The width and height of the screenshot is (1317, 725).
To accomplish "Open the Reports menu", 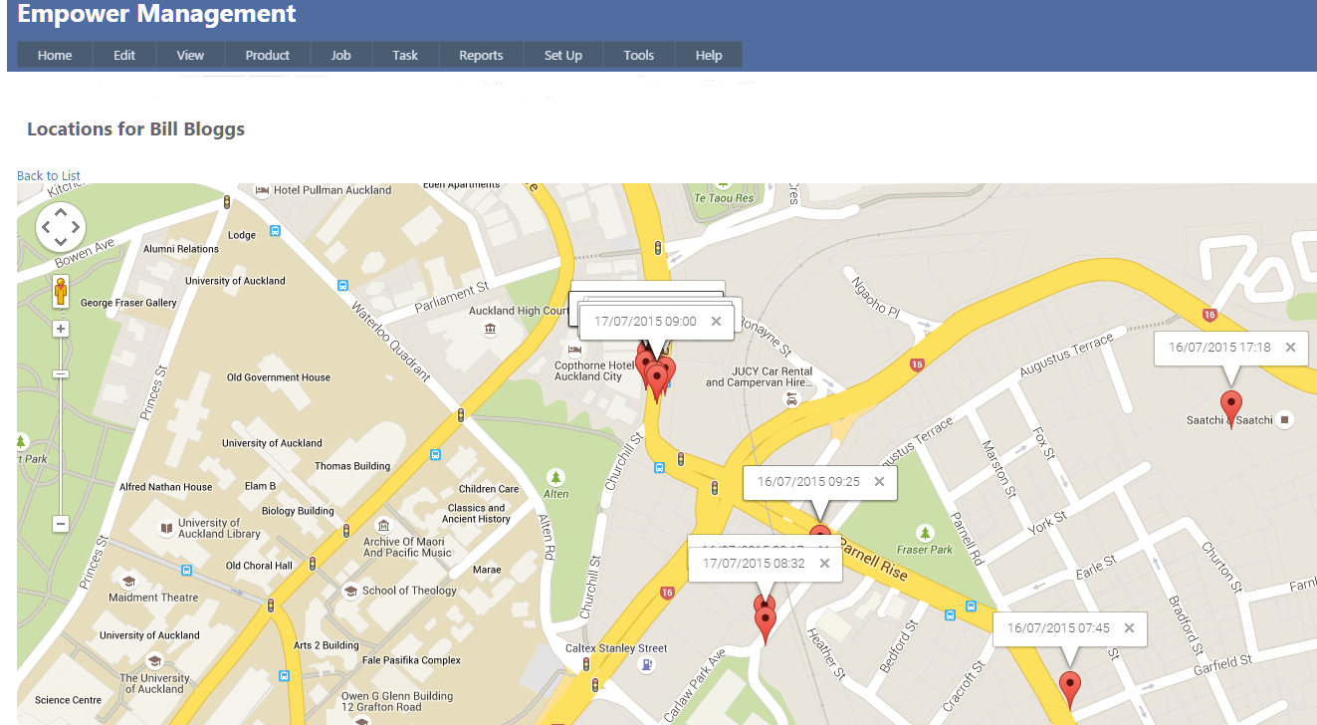I will [x=481, y=56].
